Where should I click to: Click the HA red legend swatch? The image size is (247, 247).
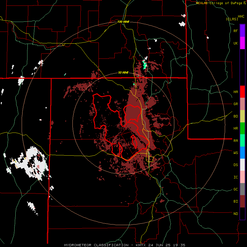pyautogui.click(x=242, y=92)
